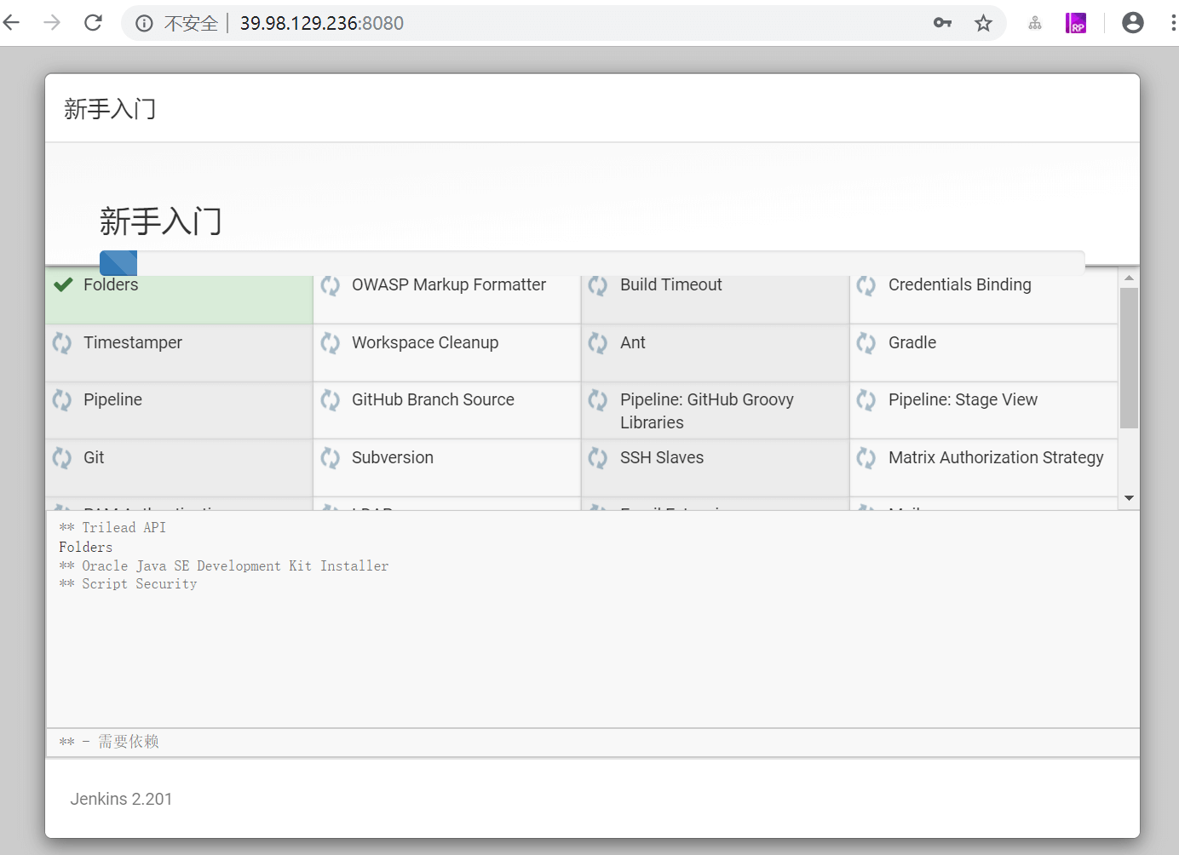The image size is (1179, 855).
Task: Bookmark this page with star icon
Action: click(x=983, y=23)
